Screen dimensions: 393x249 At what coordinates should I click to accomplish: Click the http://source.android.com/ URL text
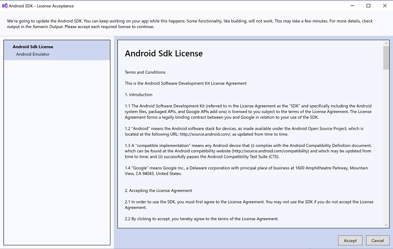coord(205,134)
